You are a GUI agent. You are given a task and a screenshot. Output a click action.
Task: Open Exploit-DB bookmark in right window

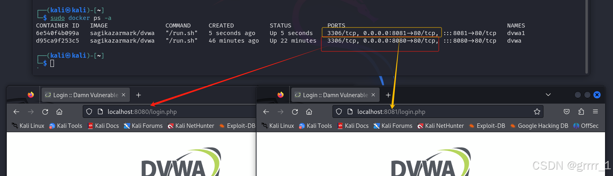click(x=487, y=126)
